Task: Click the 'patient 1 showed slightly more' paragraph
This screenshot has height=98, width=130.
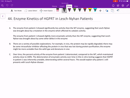Action: coord(62,37)
